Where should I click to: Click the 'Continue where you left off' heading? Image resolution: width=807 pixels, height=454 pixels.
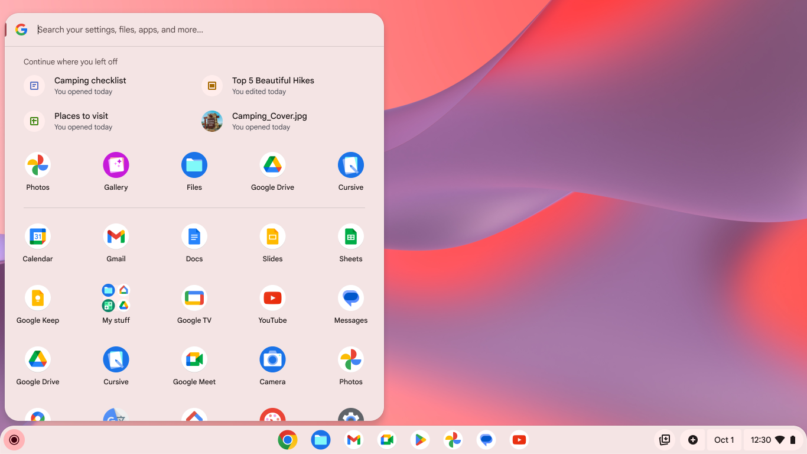point(71,61)
